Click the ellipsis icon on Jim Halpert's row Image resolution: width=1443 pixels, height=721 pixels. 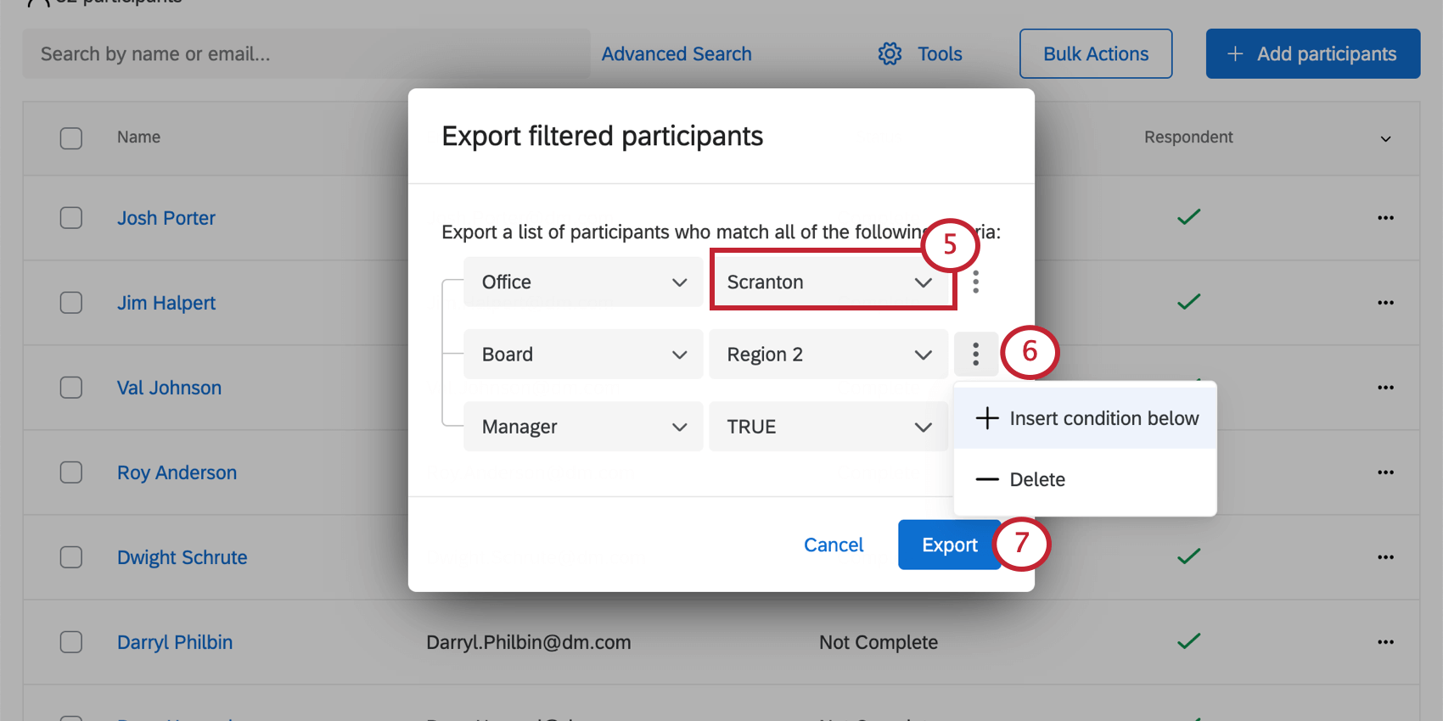click(1385, 302)
